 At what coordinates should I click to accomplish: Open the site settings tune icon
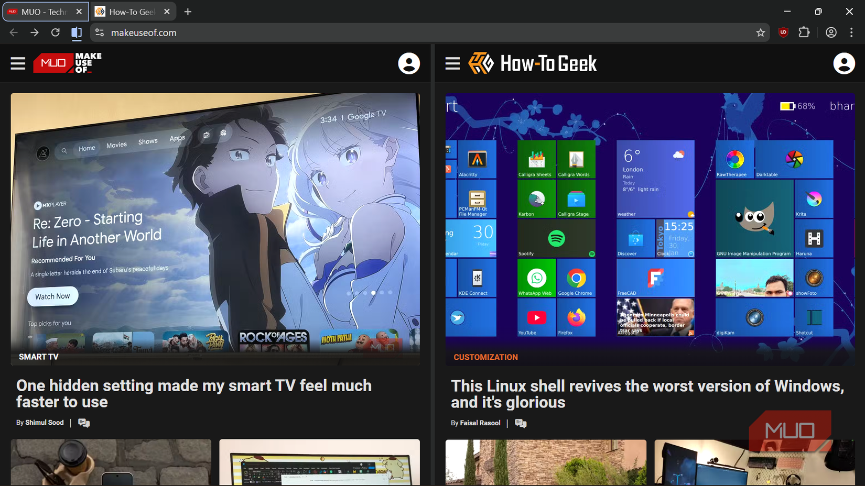99,32
